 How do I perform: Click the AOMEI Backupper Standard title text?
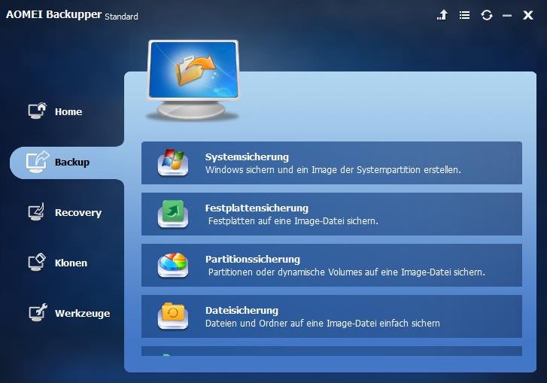tap(72, 15)
